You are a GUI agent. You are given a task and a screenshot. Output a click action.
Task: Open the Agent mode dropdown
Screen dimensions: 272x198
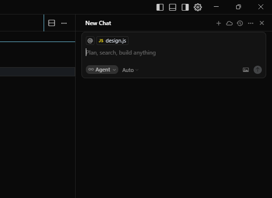(102, 70)
